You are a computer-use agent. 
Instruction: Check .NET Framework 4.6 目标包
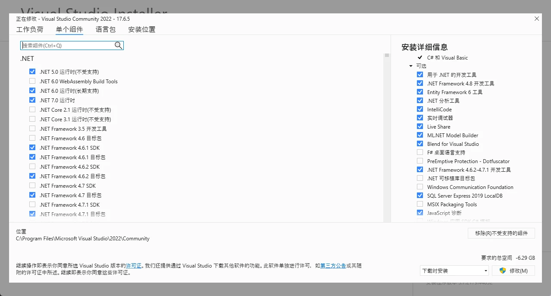click(x=32, y=138)
